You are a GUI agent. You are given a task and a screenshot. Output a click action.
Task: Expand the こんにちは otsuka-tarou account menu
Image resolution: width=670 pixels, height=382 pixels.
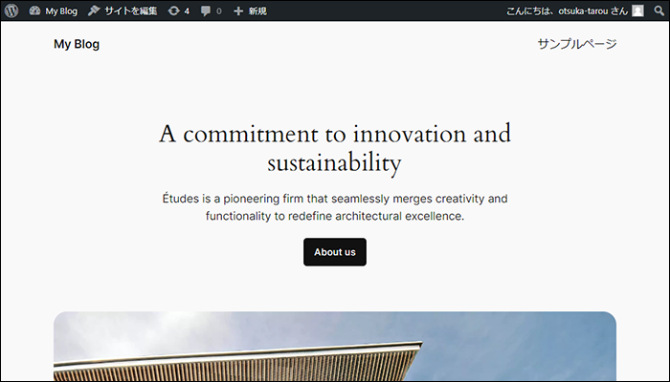click(567, 11)
